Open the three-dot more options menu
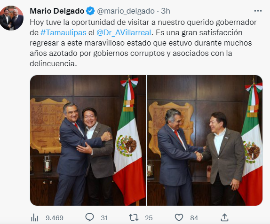Image resolution: width=270 pixels, height=224 pixels. [258, 11]
